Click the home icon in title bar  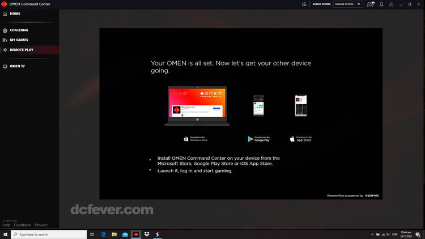point(304,5)
